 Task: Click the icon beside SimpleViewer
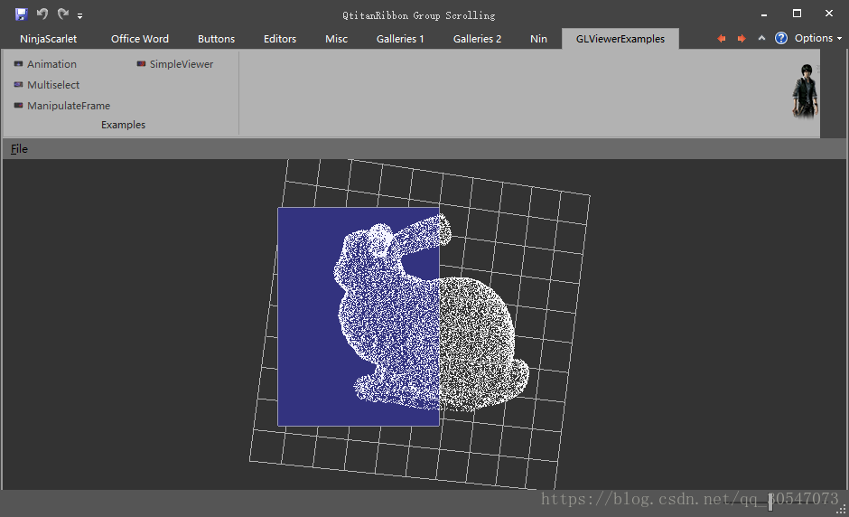click(141, 64)
